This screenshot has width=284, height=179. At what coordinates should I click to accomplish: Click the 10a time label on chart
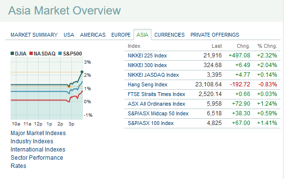[16, 124]
